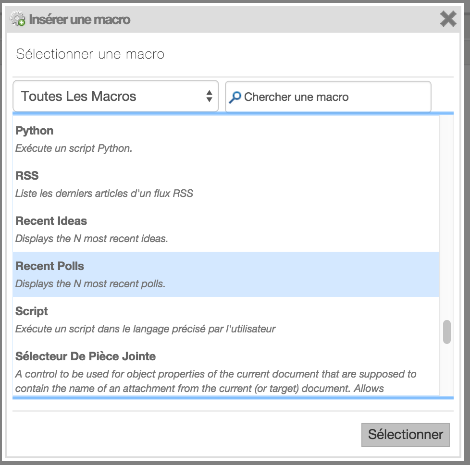Viewport: 470px width, 465px height.
Task: Choose the Recent Ideas macro
Action: 226,229
